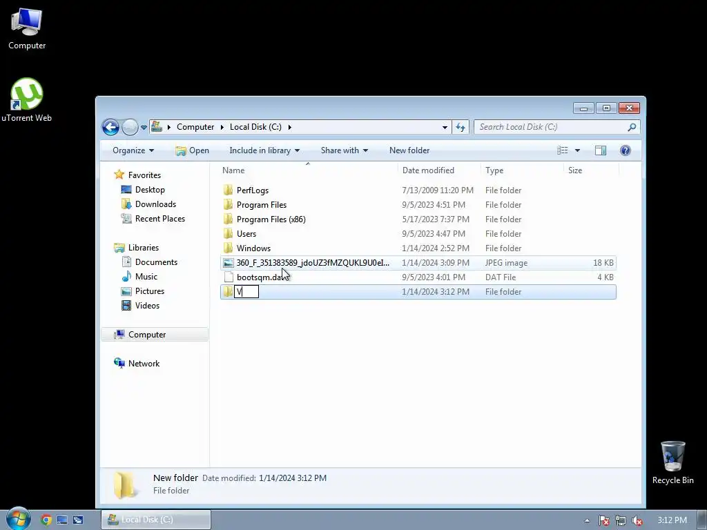The image size is (707, 530).
Task: Click the folder rename text box
Action: pyautogui.click(x=246, y=292)
